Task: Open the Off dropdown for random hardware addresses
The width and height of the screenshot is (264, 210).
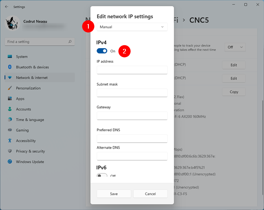Action: click(235, 47)
